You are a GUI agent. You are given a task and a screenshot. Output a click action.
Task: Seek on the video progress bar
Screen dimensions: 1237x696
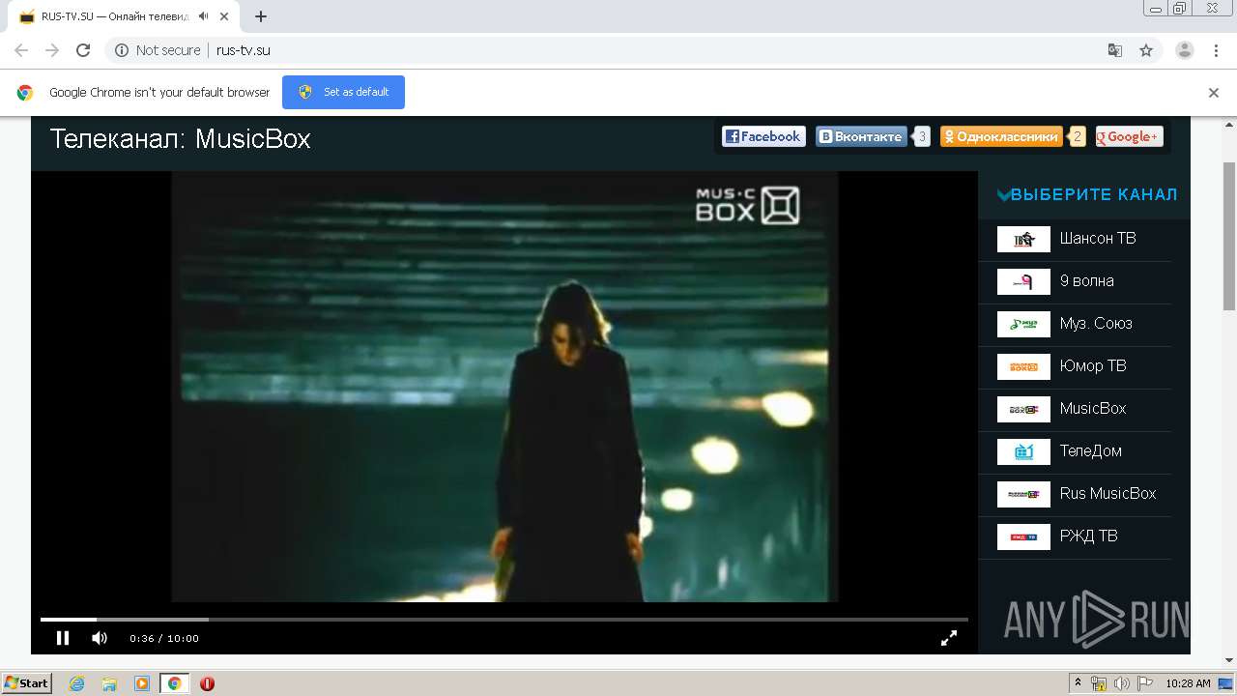click(503, 619)
